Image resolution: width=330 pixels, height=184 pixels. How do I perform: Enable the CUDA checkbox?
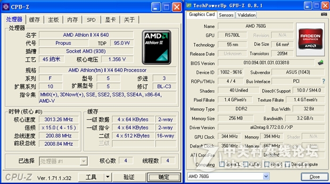coord(246,164)
